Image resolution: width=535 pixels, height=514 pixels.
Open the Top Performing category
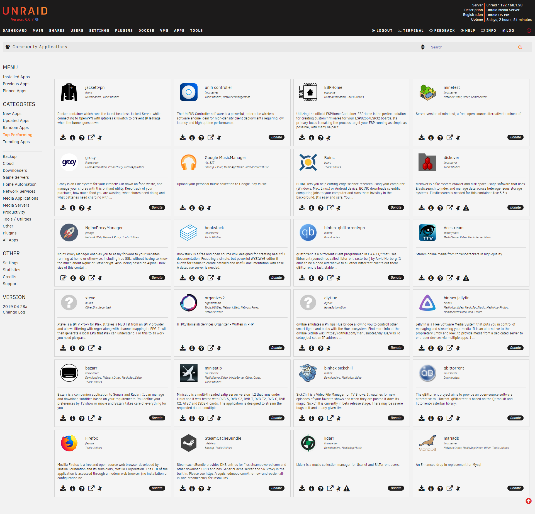(x=18, y=135)
